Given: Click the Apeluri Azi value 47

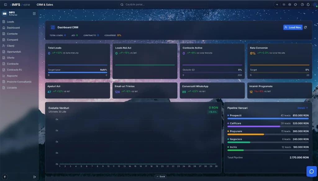Looking at the screenshot, I should click(49, 92).
